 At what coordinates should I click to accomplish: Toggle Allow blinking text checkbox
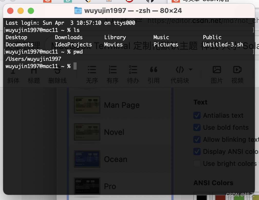(197, 139)
